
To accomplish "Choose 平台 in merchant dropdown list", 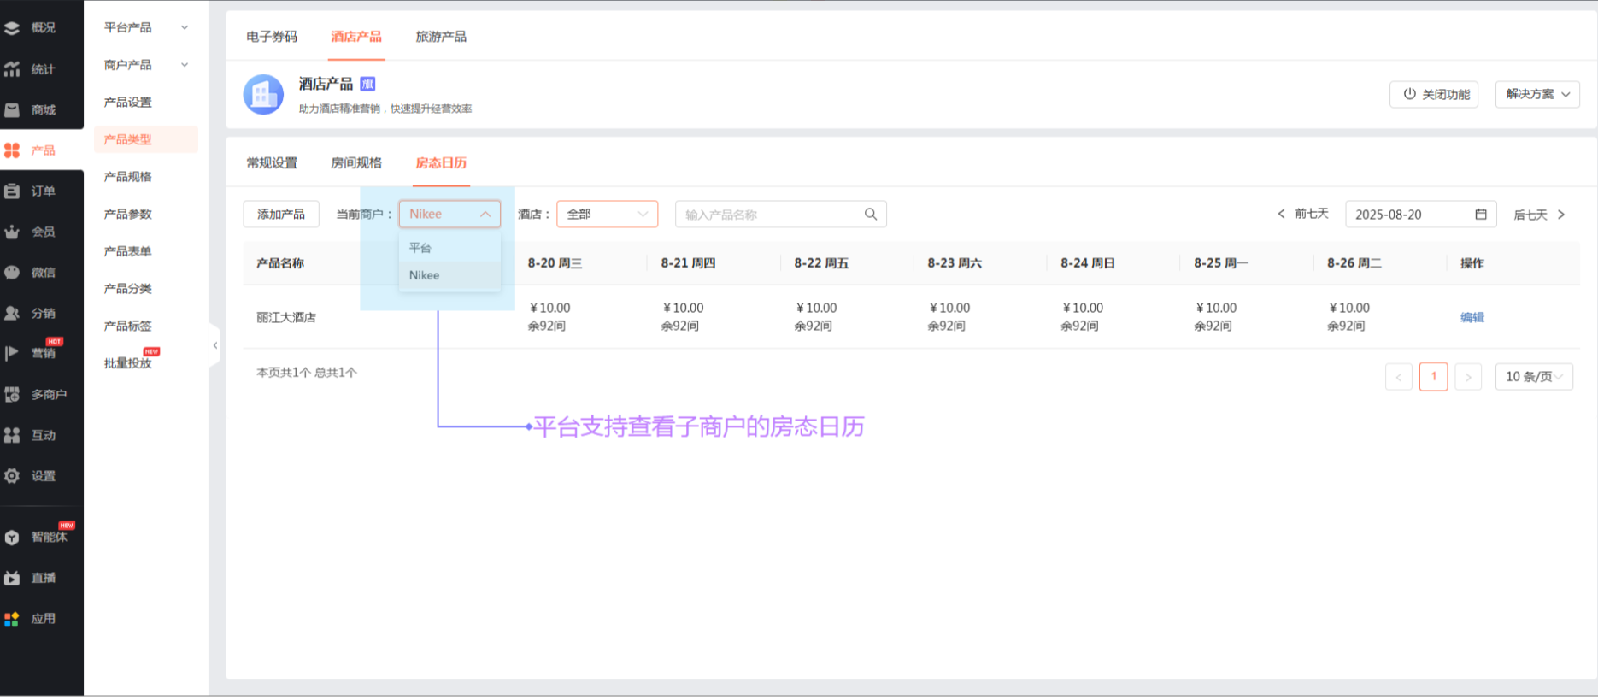I will (x=449, y=248).
